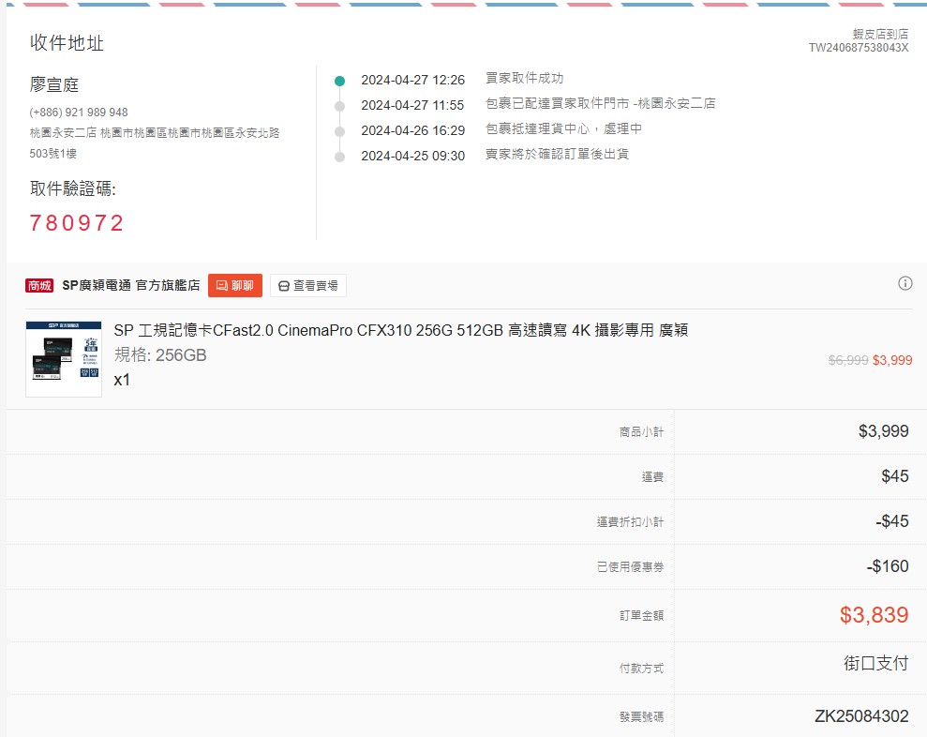The width and height of the screenshot is (927, 737).
Task: Click the pickup verification code 780972
Action: click(77, 223)
